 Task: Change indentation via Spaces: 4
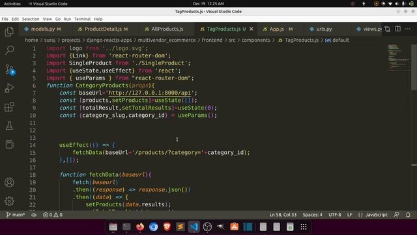(x=312, y=215)
